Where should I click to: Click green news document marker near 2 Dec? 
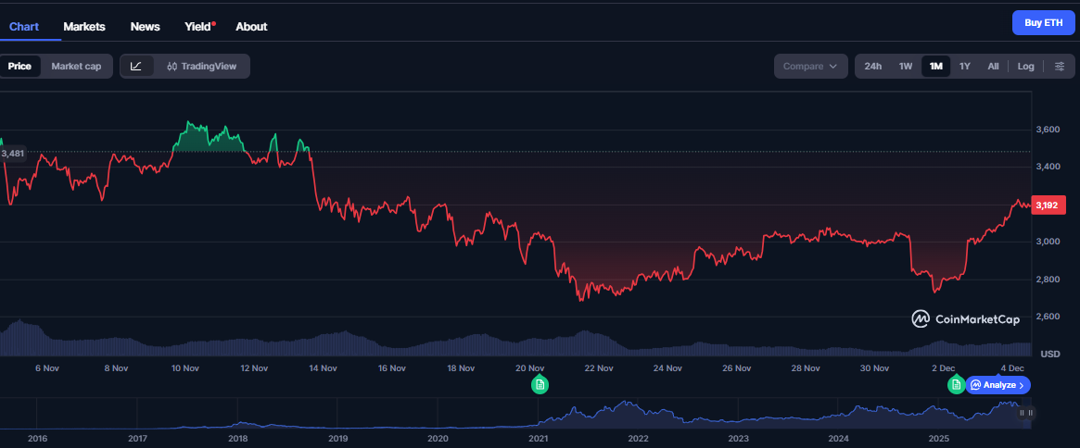[x=956, y=384]
